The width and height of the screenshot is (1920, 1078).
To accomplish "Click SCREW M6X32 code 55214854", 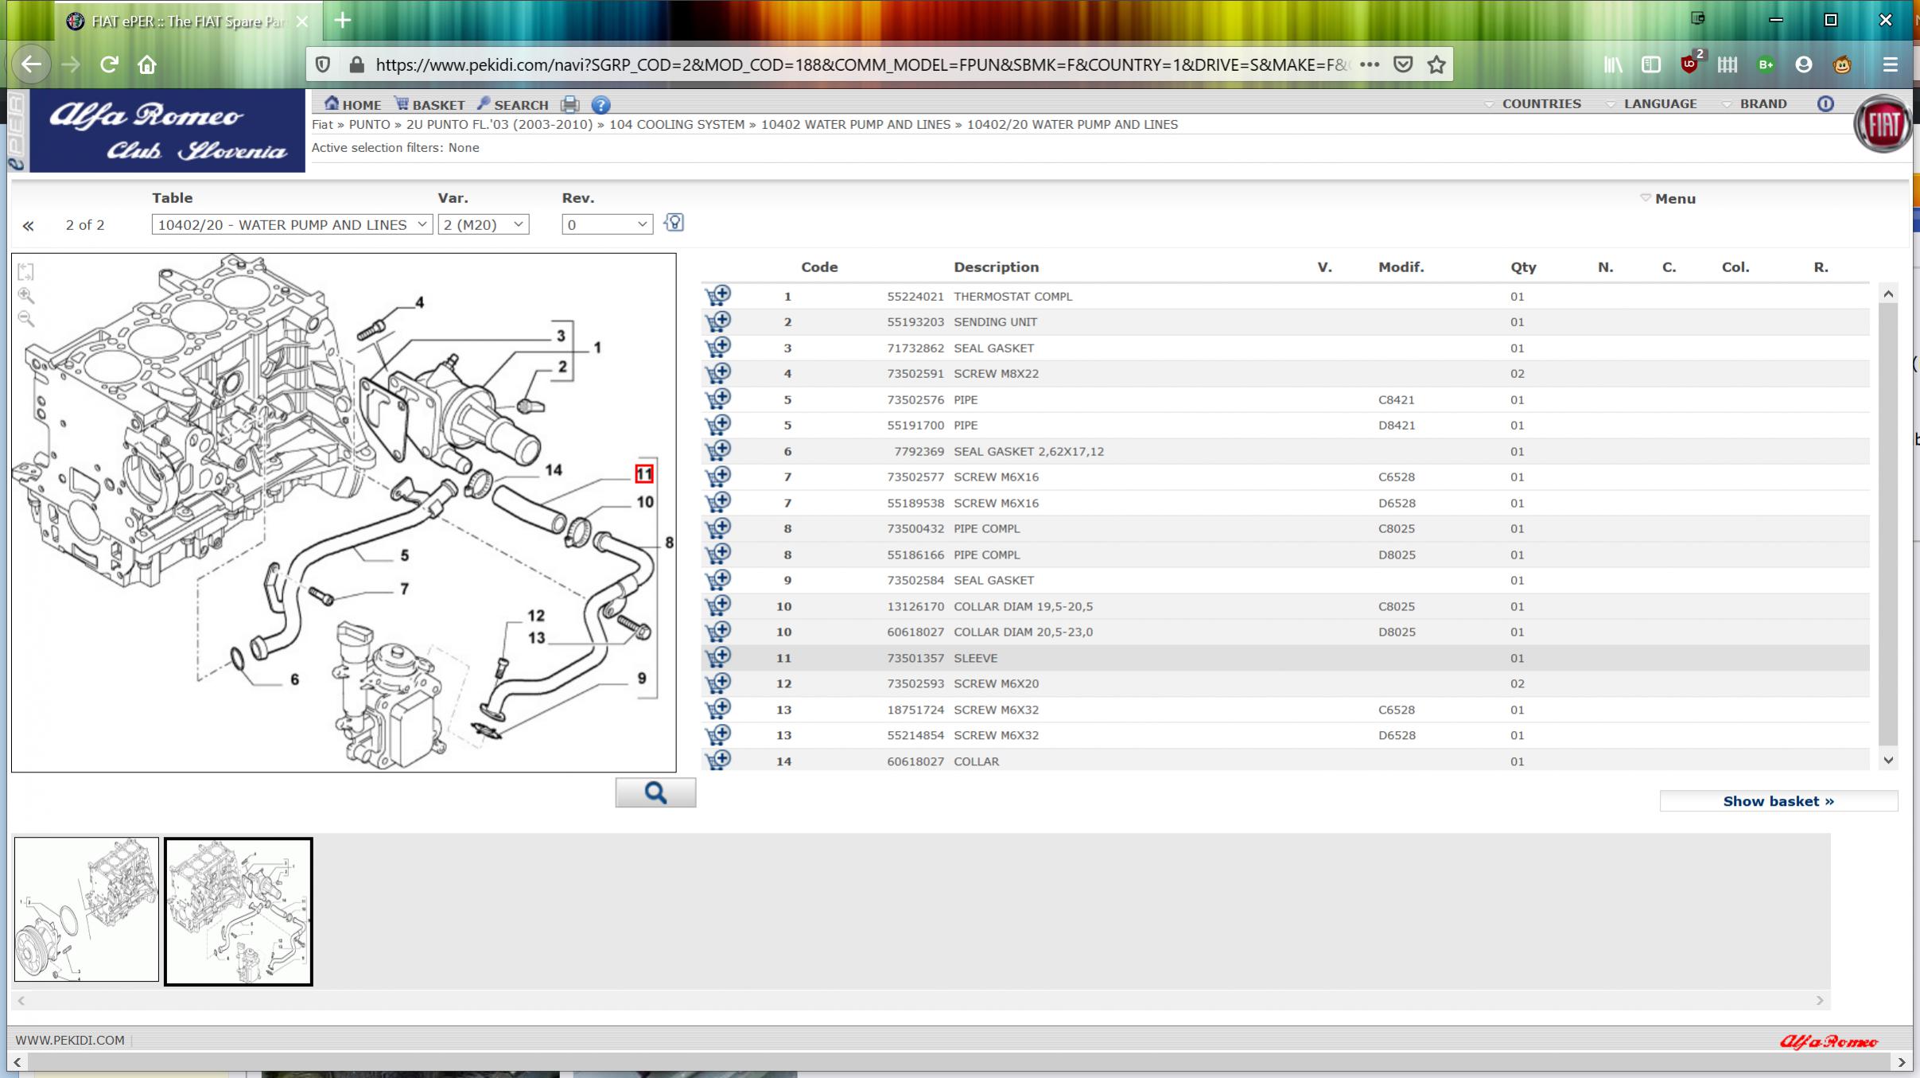I will (x=915, y=735).
